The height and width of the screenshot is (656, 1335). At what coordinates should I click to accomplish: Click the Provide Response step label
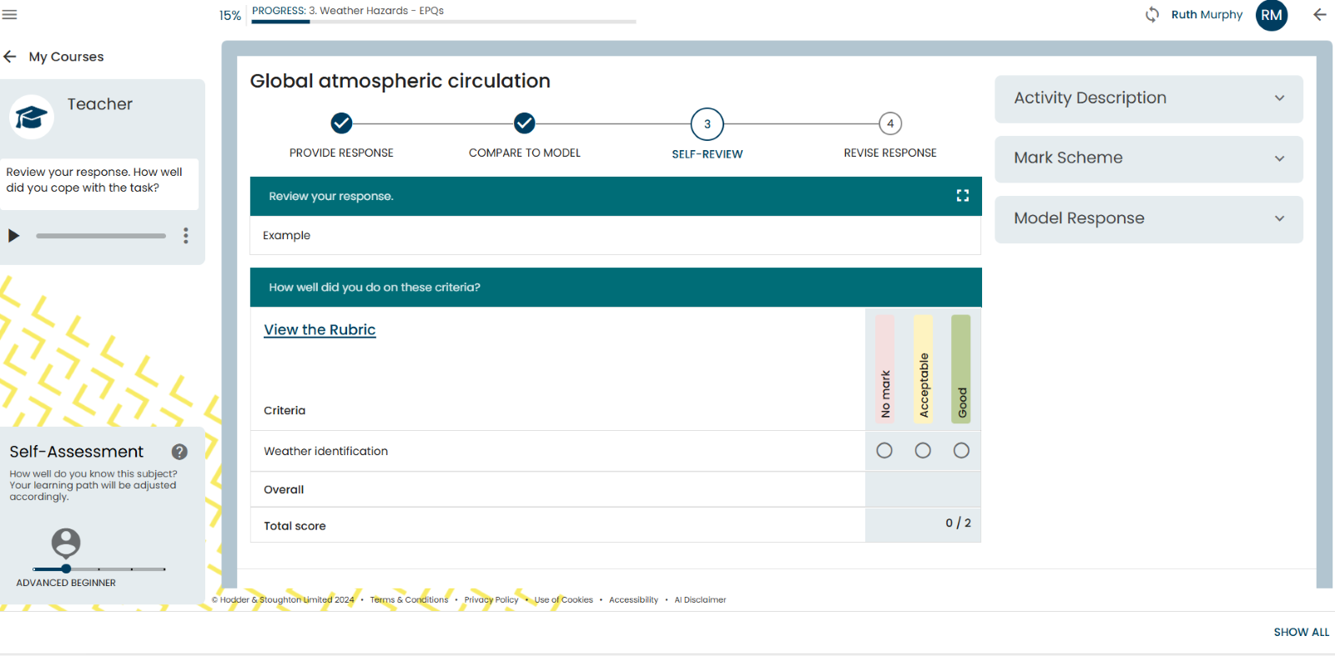coord(341,153)
